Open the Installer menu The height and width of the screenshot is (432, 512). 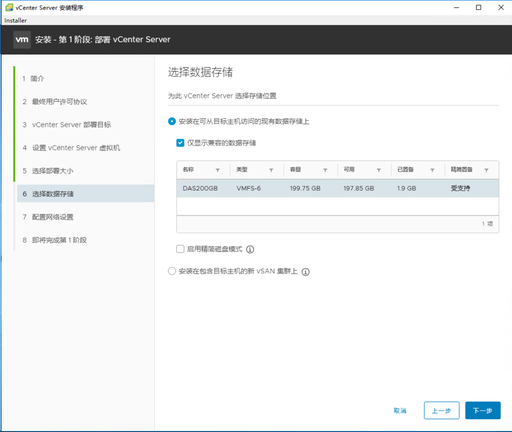[x=15, y=20]
